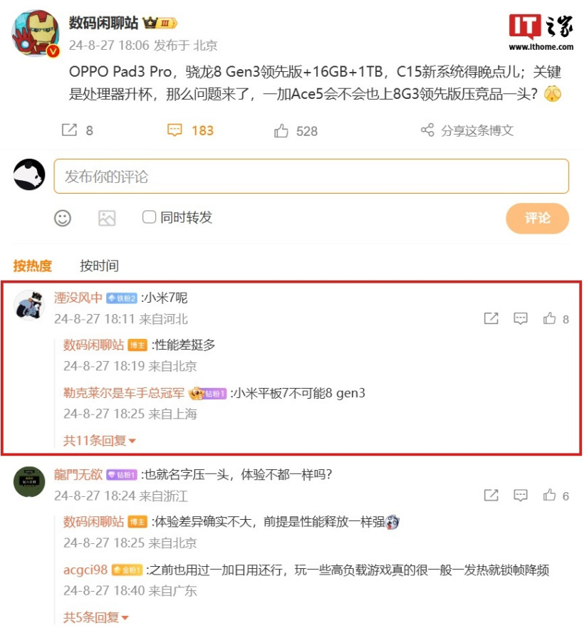Like the main post with thumbs-up

[x=281, y=130]
